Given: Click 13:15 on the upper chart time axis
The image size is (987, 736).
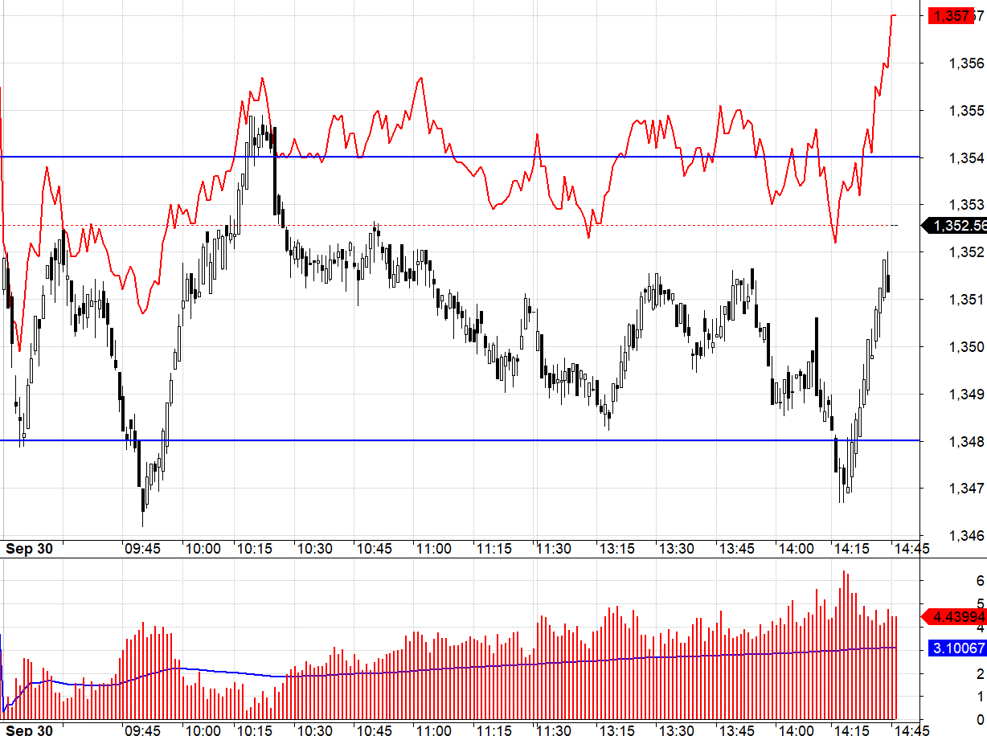Looking at the screenshot, I should tap(616, 549).
